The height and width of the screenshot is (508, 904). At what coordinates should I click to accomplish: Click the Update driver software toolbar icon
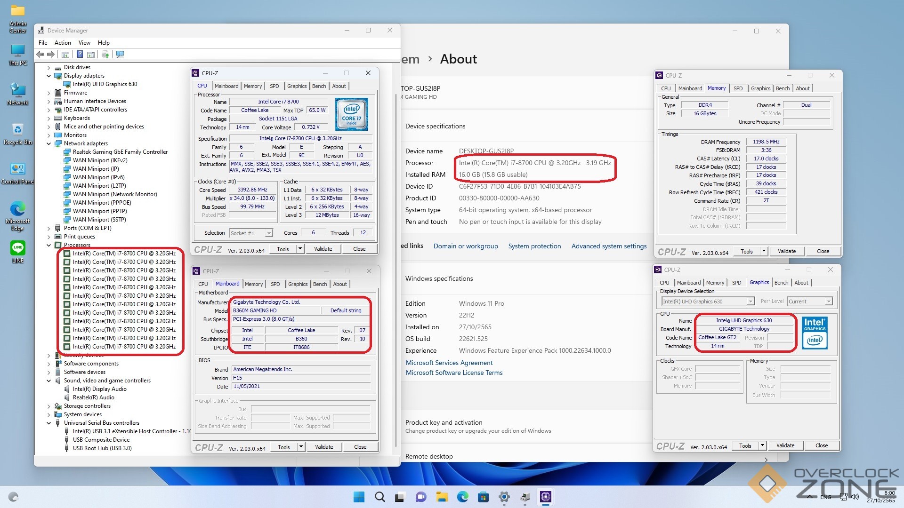click(105, 55)
